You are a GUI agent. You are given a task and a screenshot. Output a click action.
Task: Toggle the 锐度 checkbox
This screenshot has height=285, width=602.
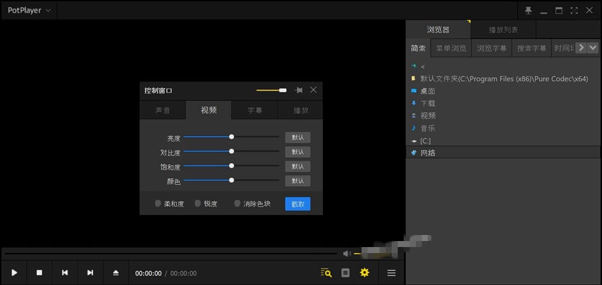point(198,203)
